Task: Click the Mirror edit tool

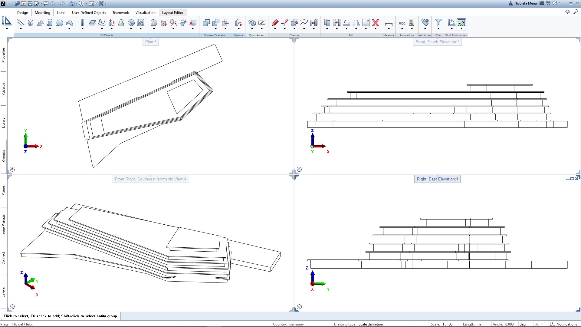Action: (x=356, y=23)
